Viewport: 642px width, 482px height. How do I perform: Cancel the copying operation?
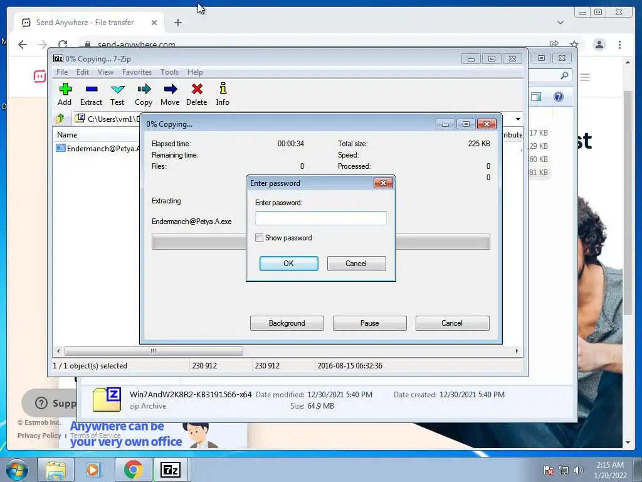453,323
